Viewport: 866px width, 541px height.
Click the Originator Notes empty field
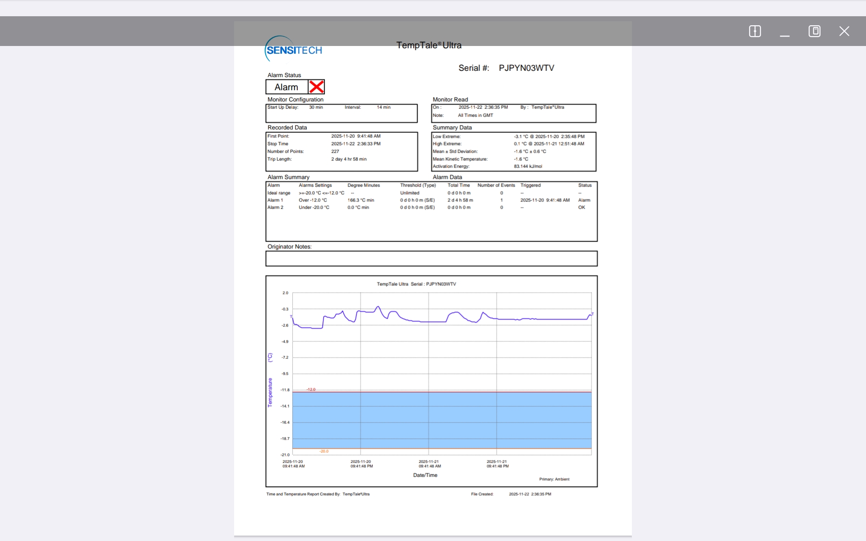431,259
